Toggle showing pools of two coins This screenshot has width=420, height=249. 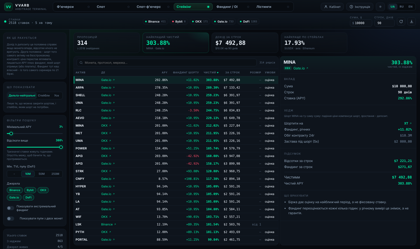tap(10, 219)
